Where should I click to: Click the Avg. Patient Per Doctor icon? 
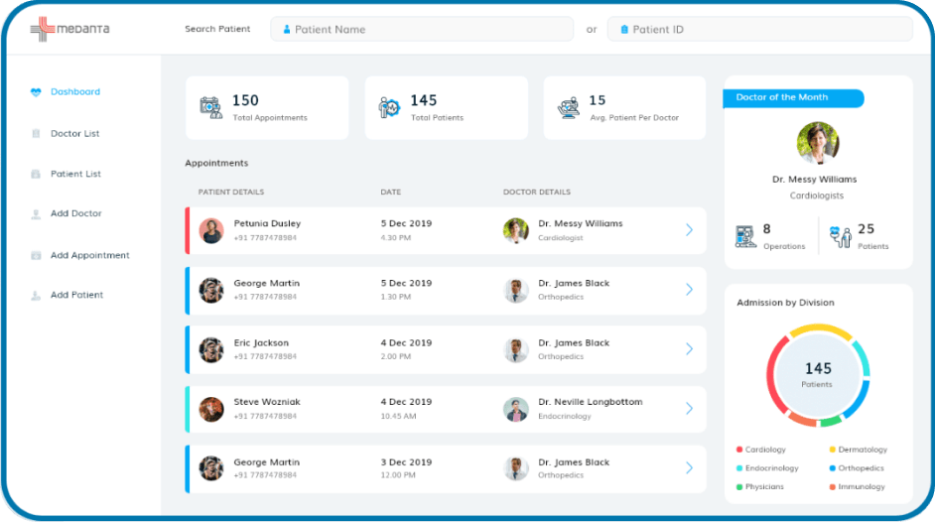tap(568, 107)
